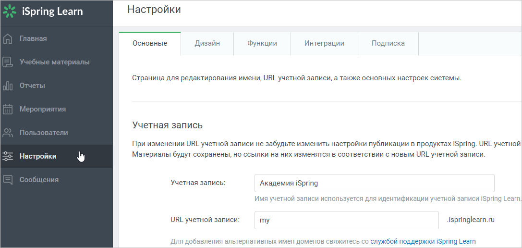Image resolution: width=522 pixels, height=248 pixels.
Task: Click the Главная home icon
Action: 7,38
